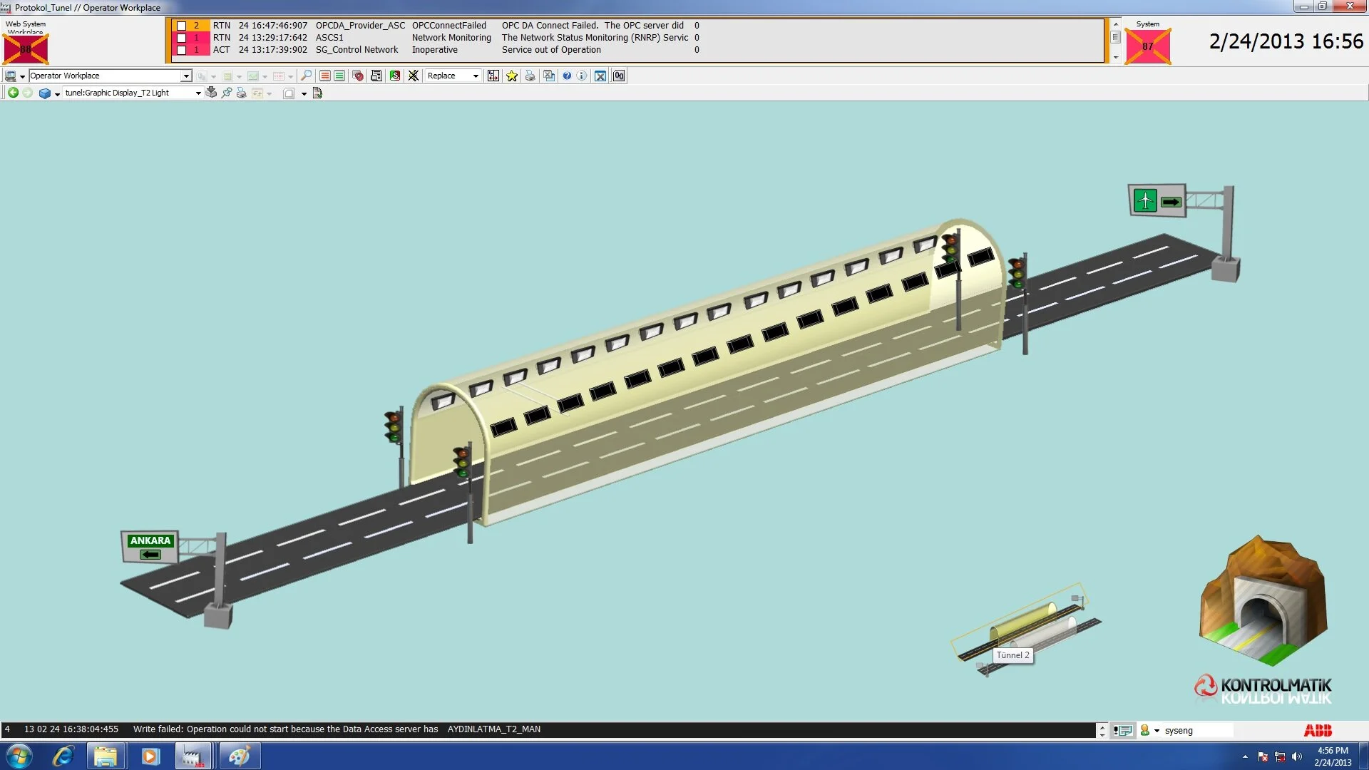Open Internet Explorer from the taskbar

[x=63, y=756]
